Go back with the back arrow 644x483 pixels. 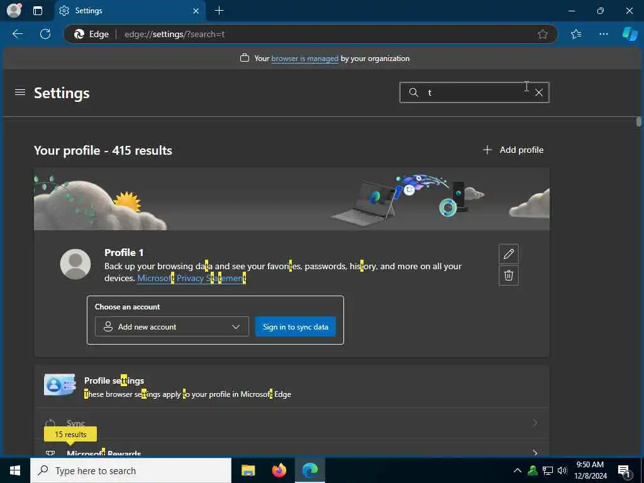coord(18,34)
